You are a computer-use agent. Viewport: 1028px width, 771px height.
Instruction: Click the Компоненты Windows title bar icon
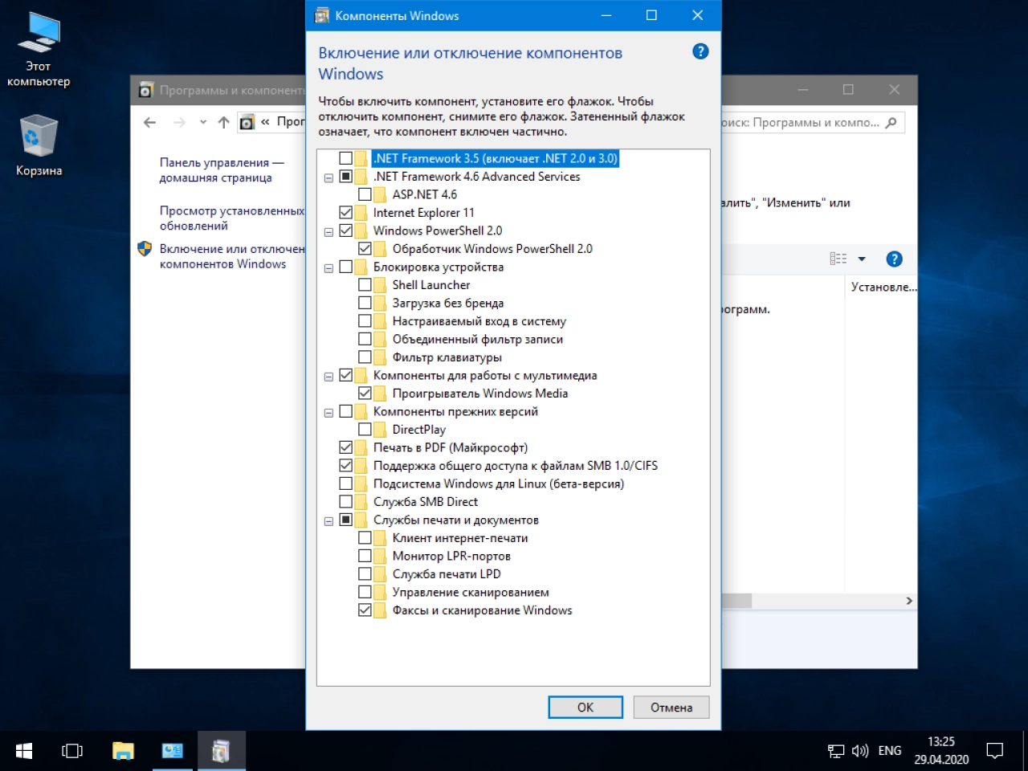322,15
